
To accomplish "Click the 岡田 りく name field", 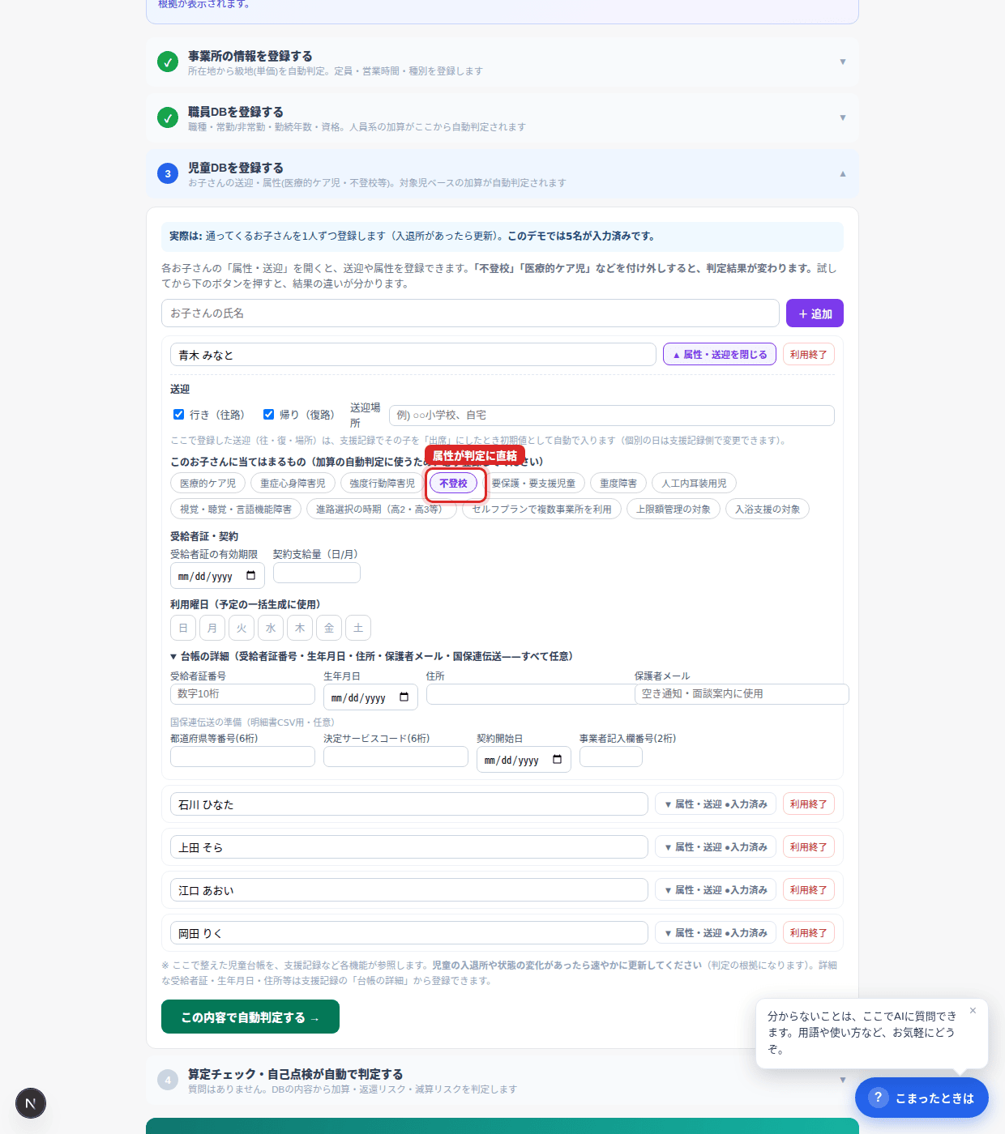I will point(409,933).
